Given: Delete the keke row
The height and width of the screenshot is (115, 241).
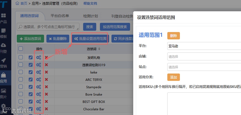Looking at the screenshot, I should pos(46,72).
